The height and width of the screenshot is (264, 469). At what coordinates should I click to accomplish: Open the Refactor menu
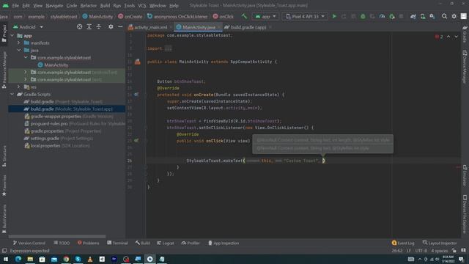pyautogui.click(x=88, y=5)
